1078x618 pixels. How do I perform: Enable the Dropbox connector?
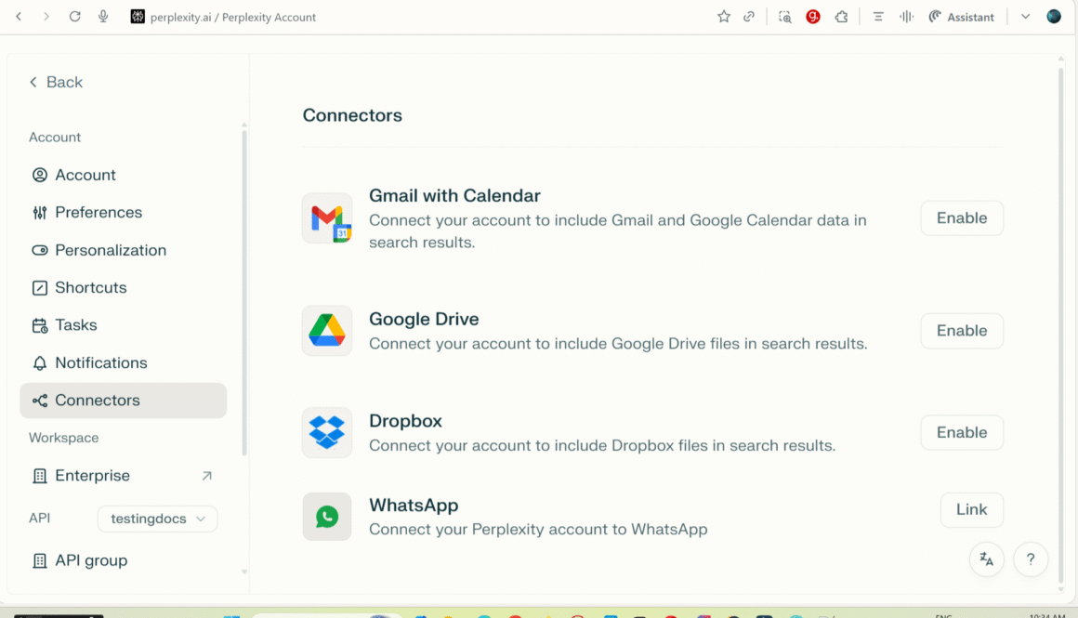(x=961, y=432)
